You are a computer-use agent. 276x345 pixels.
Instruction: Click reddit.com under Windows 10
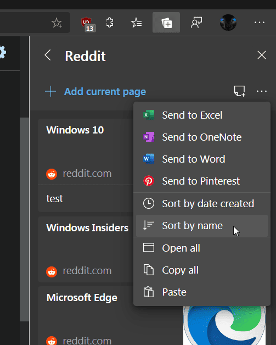pyautogui.click(x=87, y=174)
